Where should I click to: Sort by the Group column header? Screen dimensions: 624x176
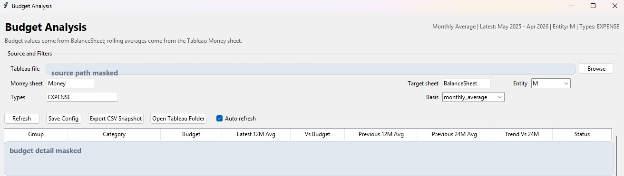pos(36,134)
